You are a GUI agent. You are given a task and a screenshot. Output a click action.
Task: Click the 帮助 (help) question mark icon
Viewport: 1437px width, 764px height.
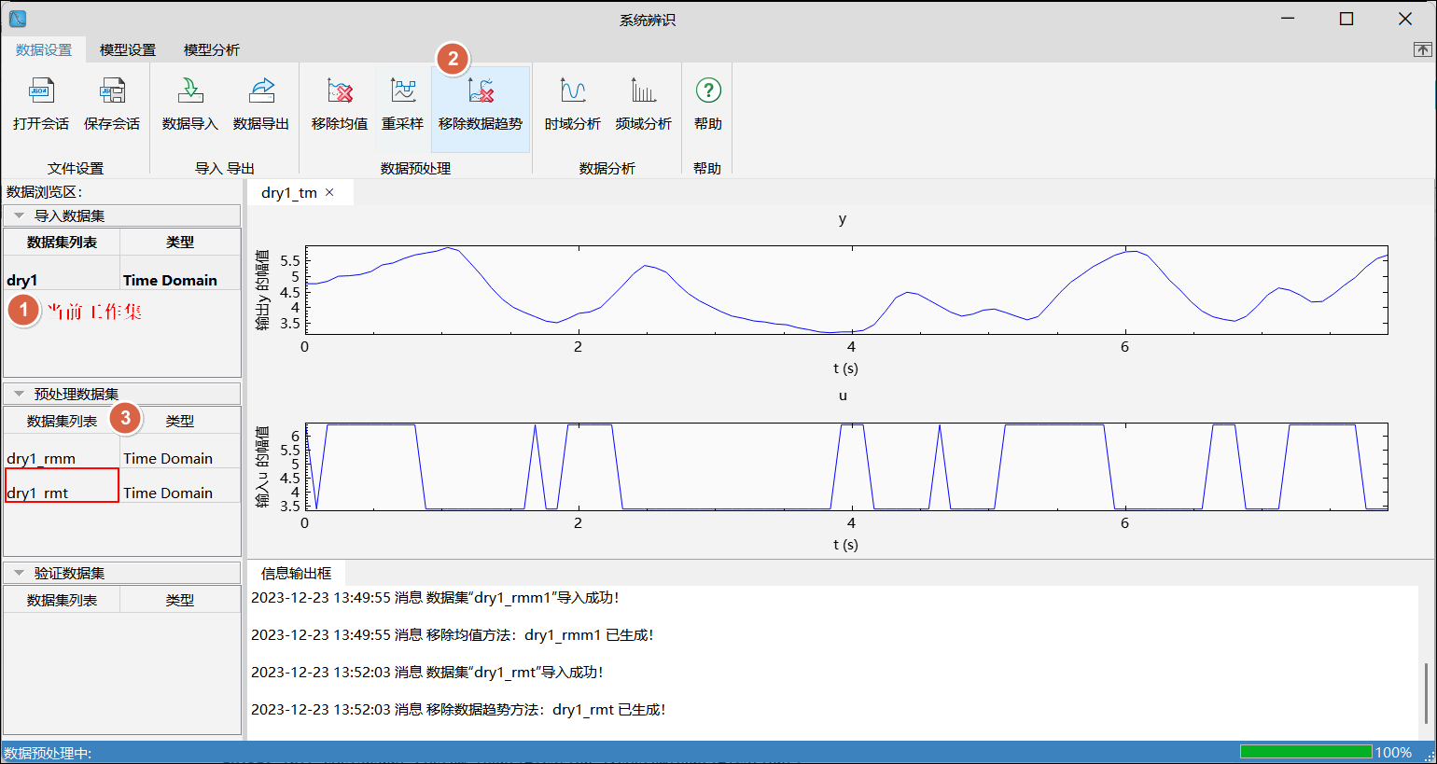[708, 90]
